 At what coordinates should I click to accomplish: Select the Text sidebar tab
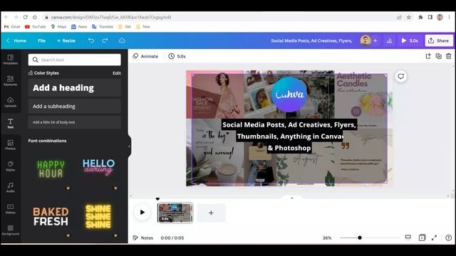[11, 123]
